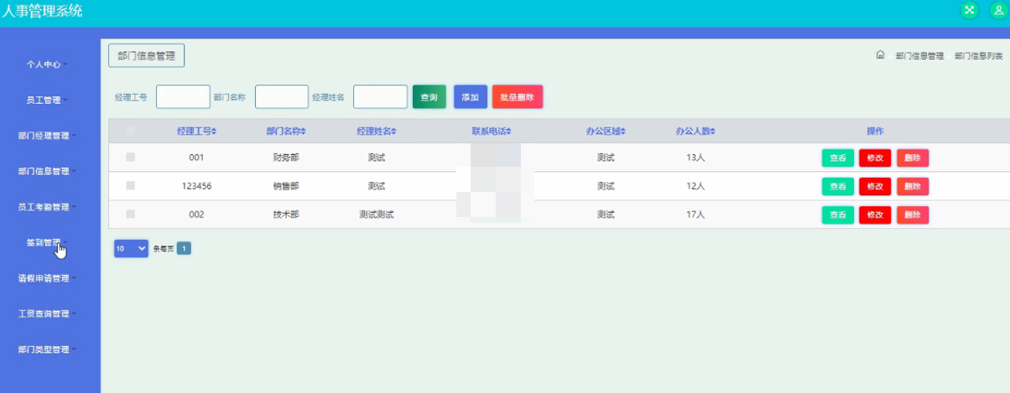Sort by 办公人数 column arrows
Viewport: 1010px width, 393px height.
(713, 132)
